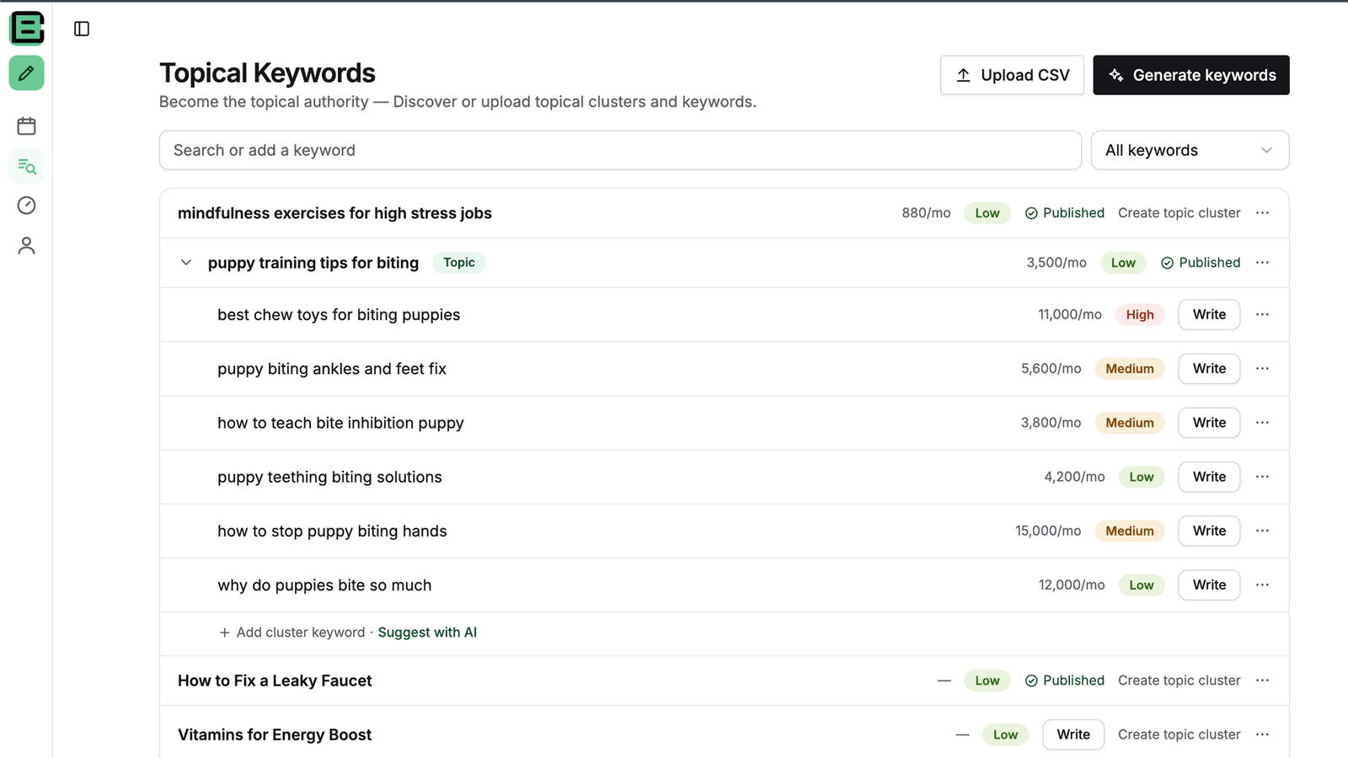Screen dimensions: 1348x758
Task: Click the green pencil write icon in sidebar
Action: 26,73
